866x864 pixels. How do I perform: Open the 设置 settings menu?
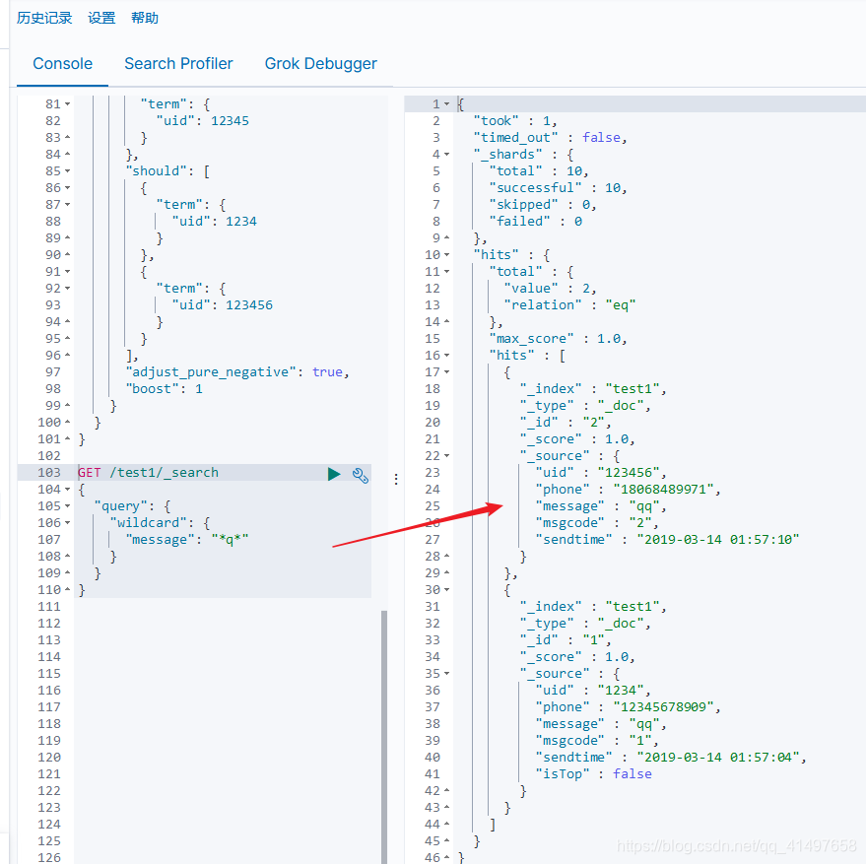(x=101, y=19)
